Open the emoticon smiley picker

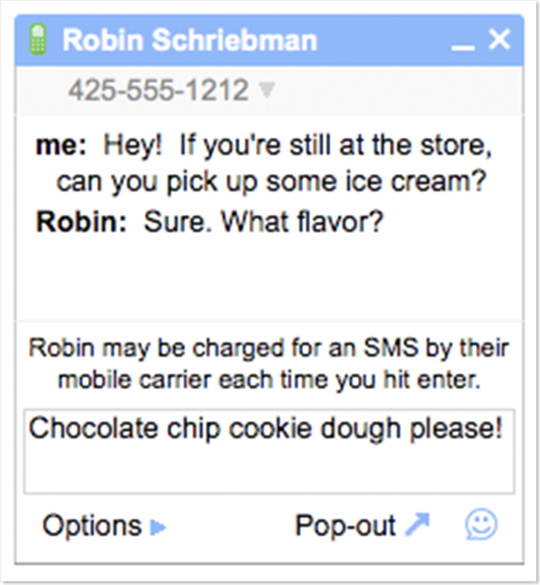(x=481, y=525)
